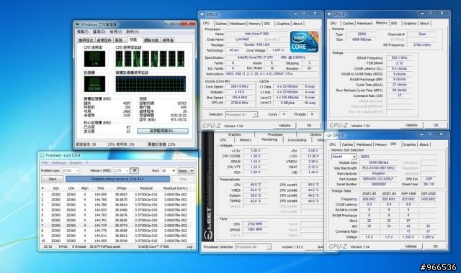The image size is (461, 273).
Task: Open the 選項(O) menu in Task Manager
Action: 99,32
